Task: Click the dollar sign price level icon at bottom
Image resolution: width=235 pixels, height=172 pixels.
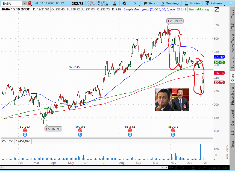Action: [x=193, y=168]
